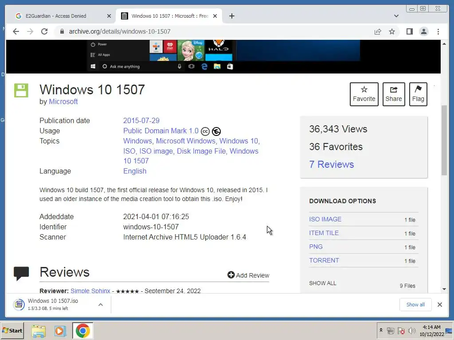This screenshot has width=454, height=340.
Task: Click the Windows 10 1507.iso download item
Action: pyautogui.click(x=53, y=304)
